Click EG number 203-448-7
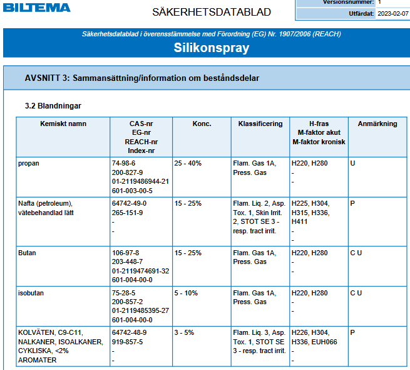 [127, 262]
